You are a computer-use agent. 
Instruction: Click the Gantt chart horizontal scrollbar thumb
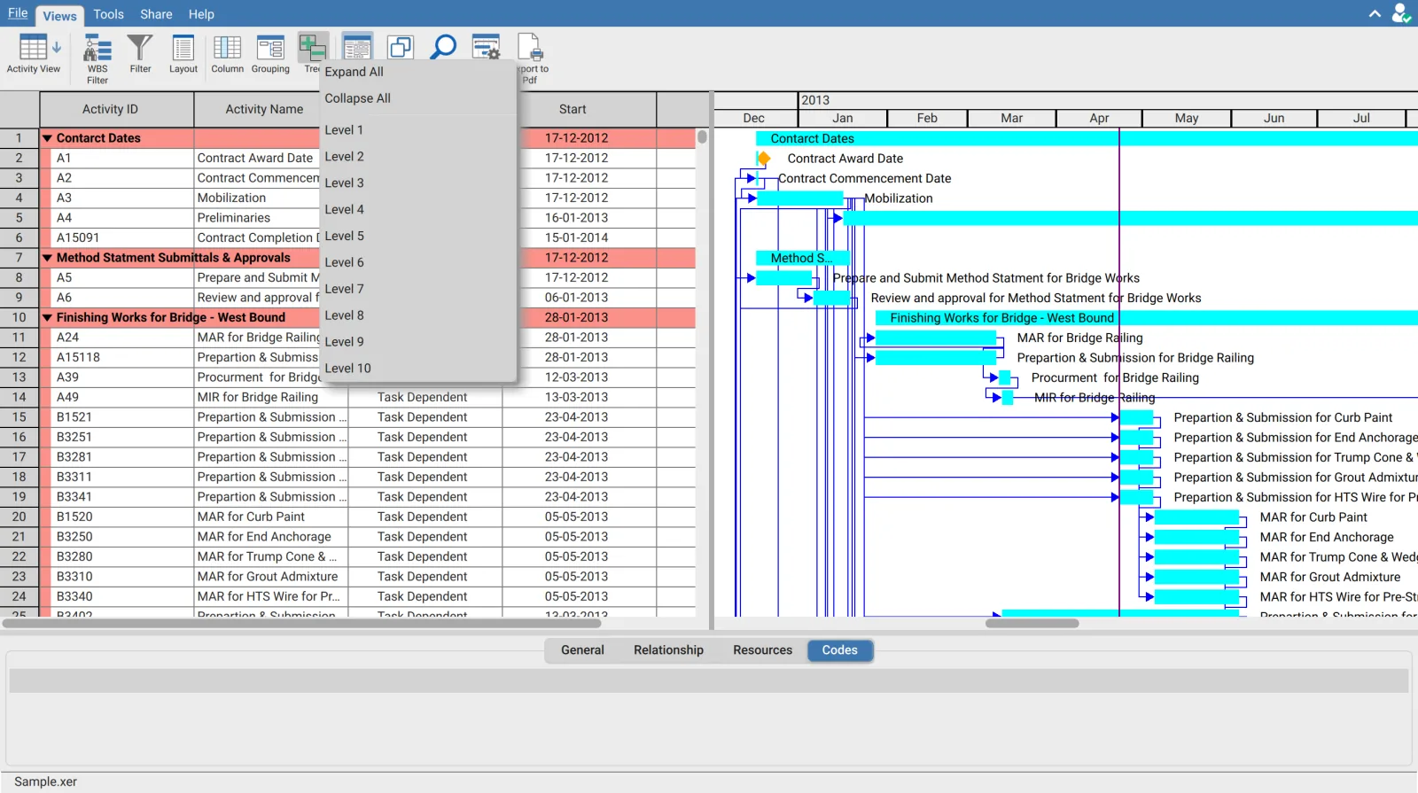point(1032,623)
